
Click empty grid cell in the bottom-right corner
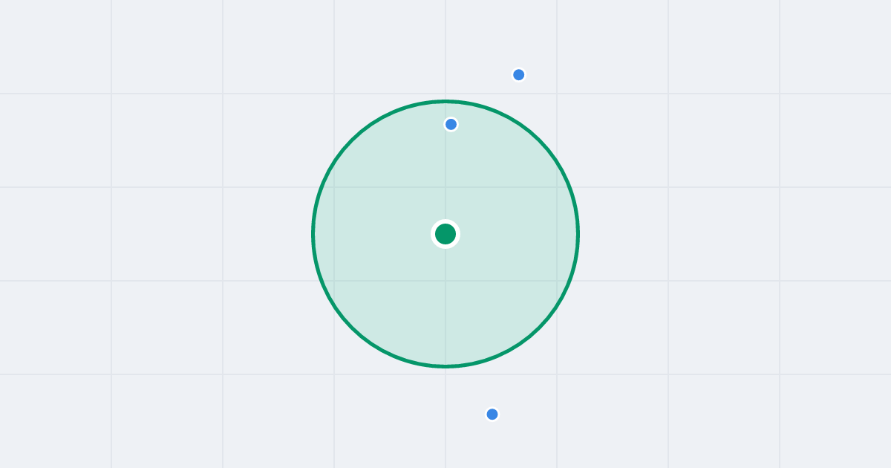pos(835,421)
